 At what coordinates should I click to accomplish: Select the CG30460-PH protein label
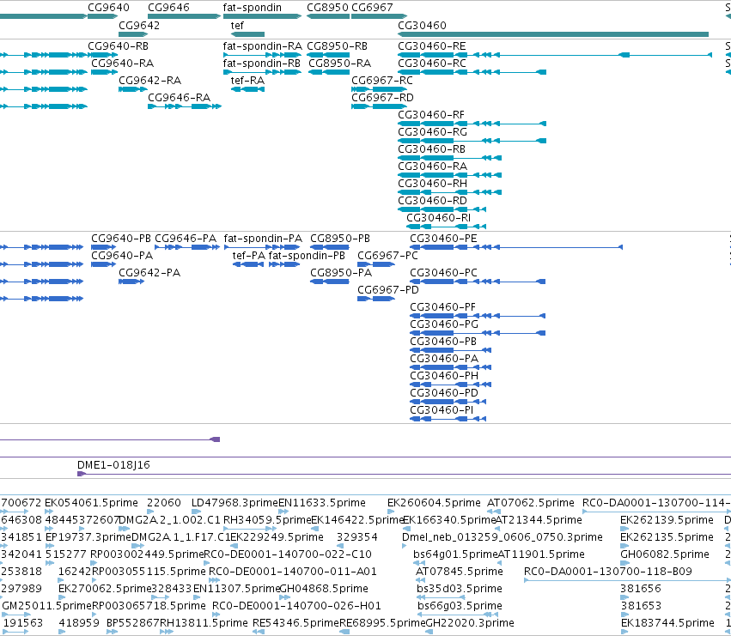(x=444, y=376)
